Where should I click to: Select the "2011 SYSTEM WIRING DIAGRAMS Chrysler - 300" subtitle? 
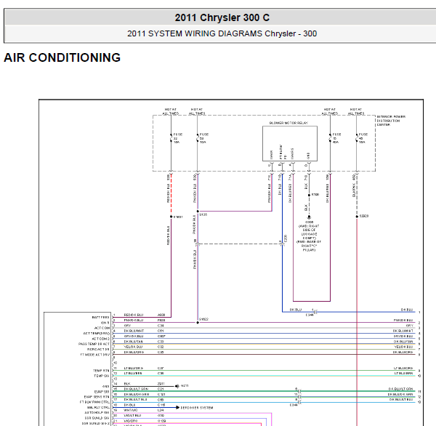click(x=222, y=33)
